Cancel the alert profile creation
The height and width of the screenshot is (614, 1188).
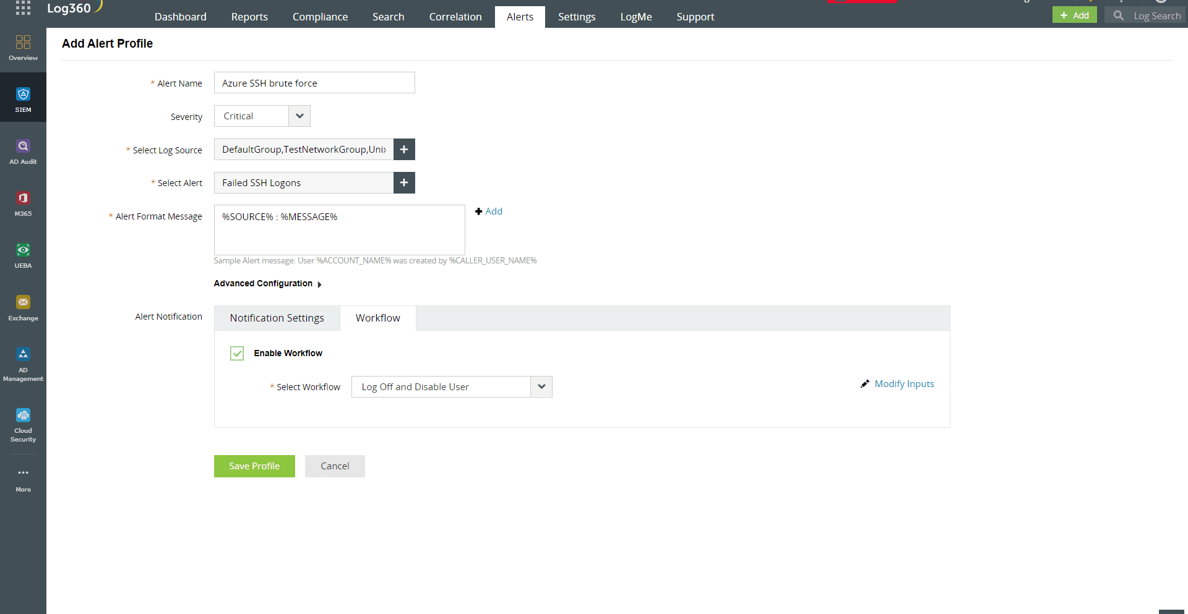334,466
